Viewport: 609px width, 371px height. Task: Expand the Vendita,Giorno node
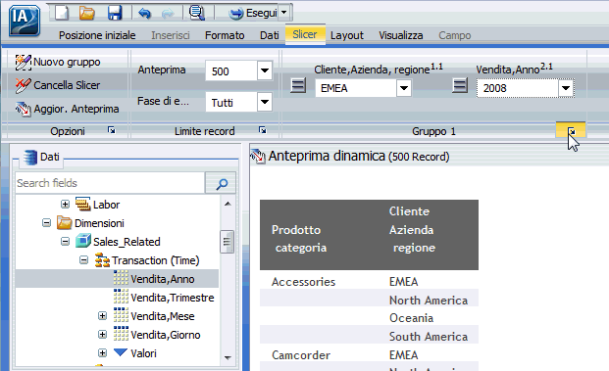[102, 334]
